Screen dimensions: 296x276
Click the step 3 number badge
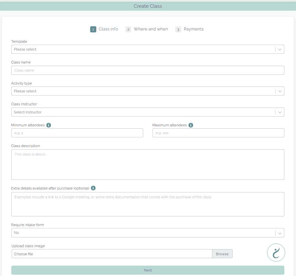(178, 29)
